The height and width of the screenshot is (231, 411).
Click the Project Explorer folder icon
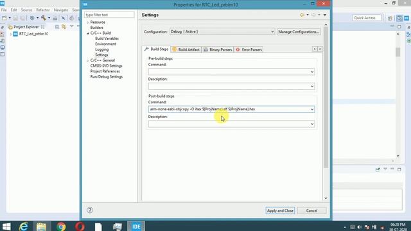10,27
